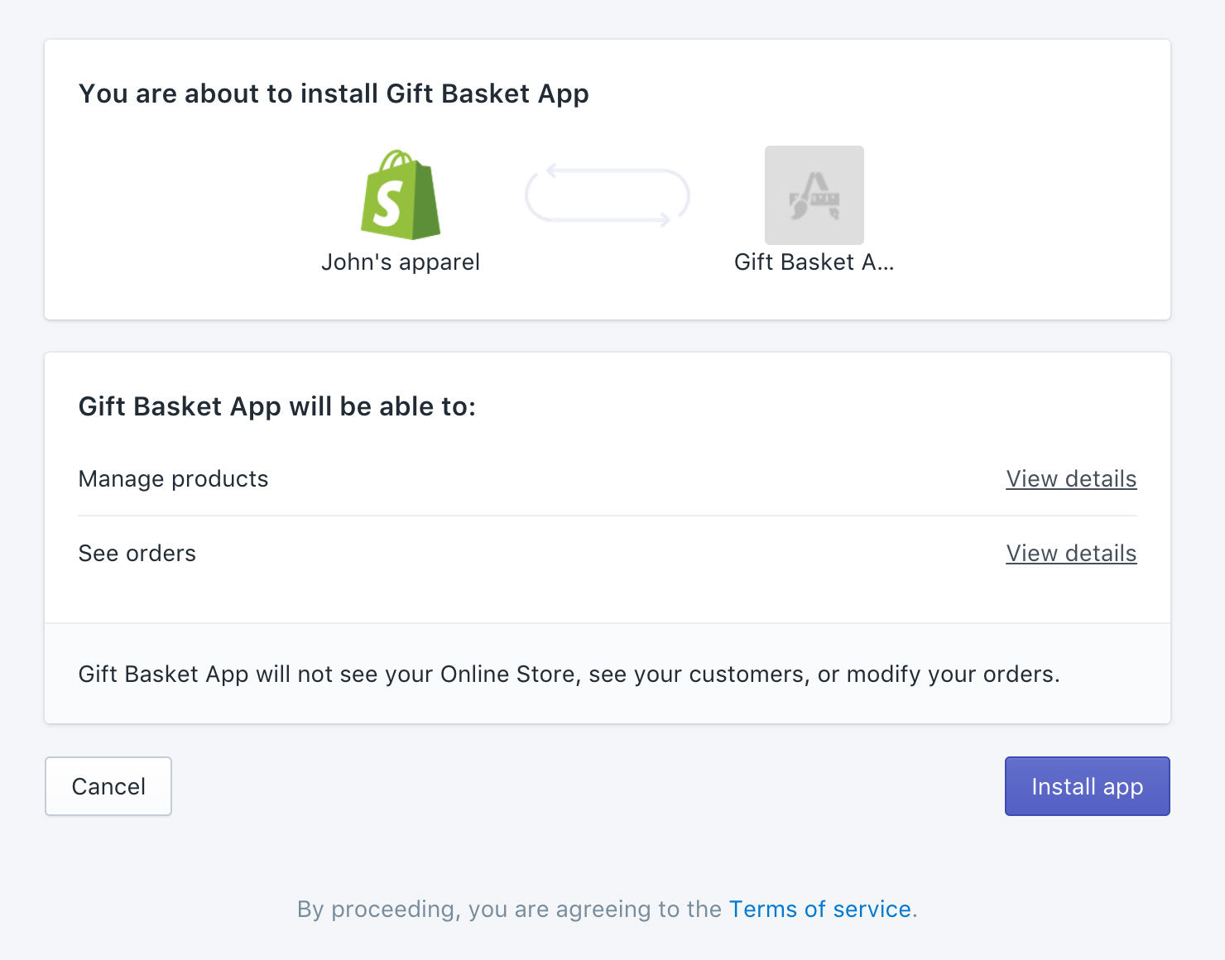
Task: Click the brush and ruler symbol in app icon
Action: pos(814,196)
